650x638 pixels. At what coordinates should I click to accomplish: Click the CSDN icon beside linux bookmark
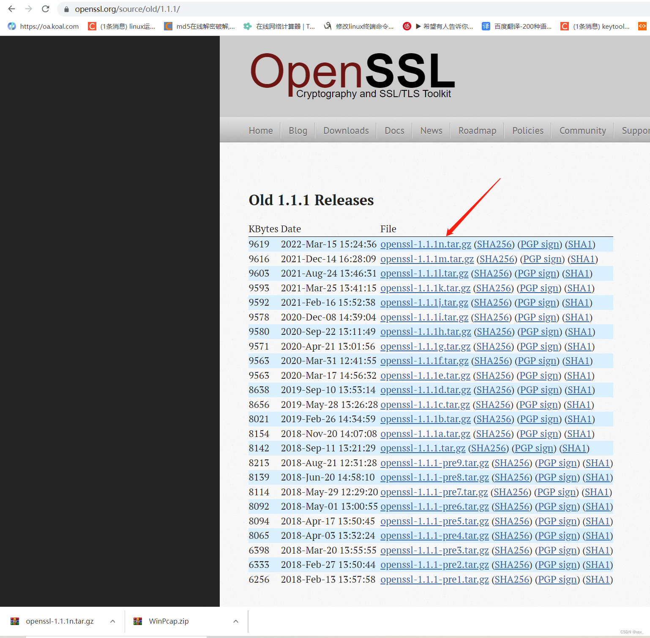pos(92,26)
